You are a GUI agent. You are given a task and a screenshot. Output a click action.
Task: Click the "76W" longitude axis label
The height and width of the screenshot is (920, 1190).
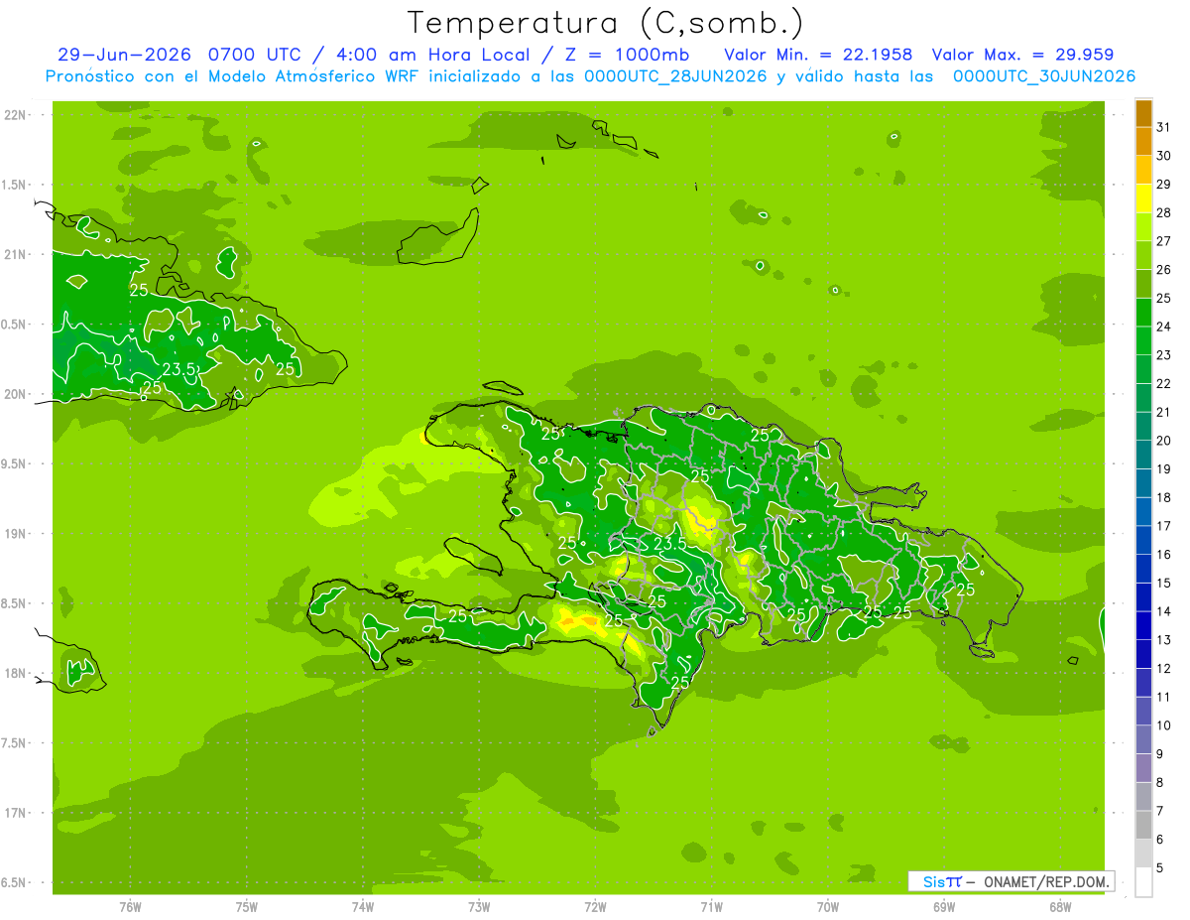pos(130,905)
